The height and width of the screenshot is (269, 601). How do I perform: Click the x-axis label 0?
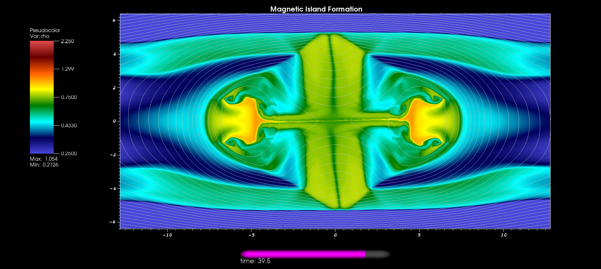point(335,235)
